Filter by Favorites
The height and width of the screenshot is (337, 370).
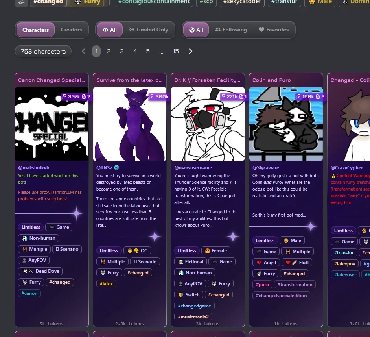click(274, 30)
